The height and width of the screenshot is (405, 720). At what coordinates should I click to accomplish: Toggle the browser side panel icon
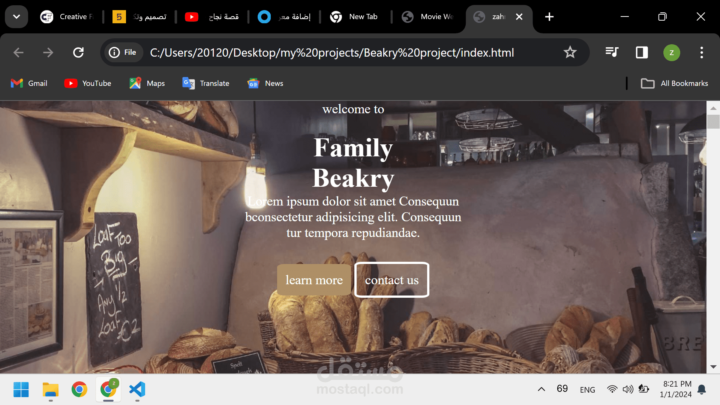click(x=642, y=52)
